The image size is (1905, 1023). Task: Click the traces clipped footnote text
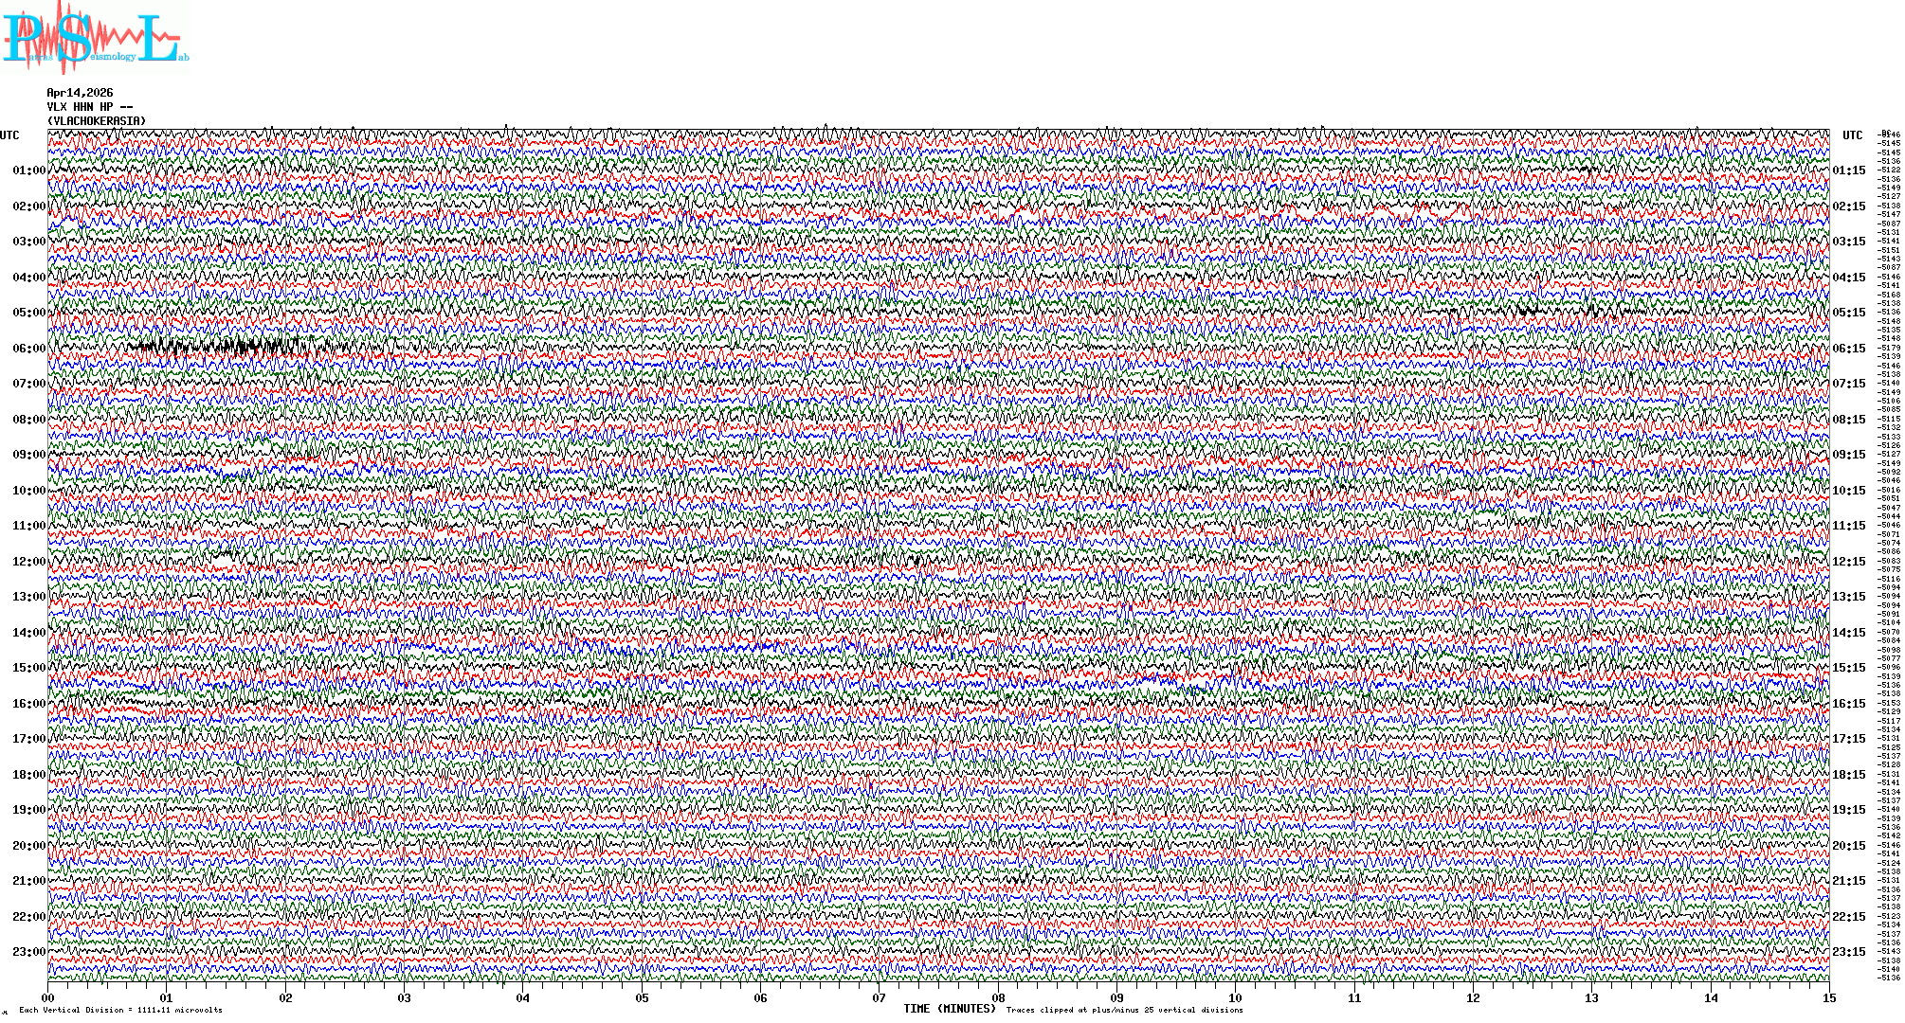(x=1124, y=1010)
